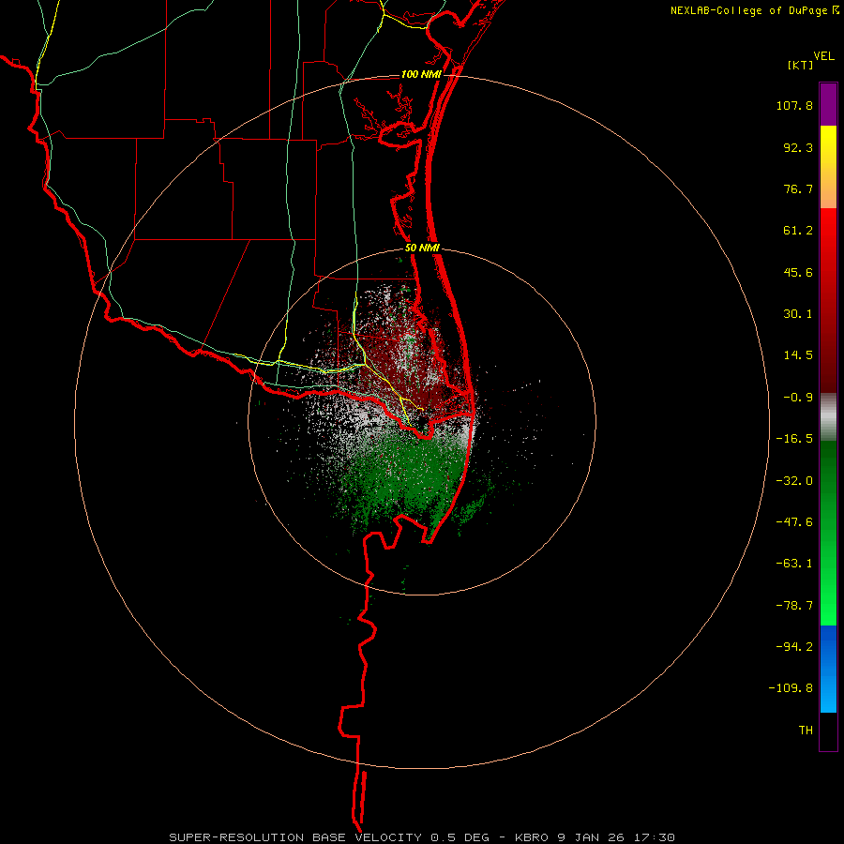Screen dimensions: 844x844
Task: Click the 76.7 velocity scale value
Action: pyautogui.click(x=798, y=188)
